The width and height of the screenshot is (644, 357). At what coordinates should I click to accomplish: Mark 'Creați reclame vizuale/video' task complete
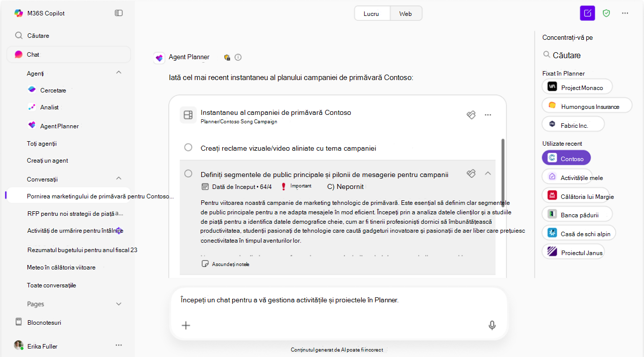(x=188, y=147)
